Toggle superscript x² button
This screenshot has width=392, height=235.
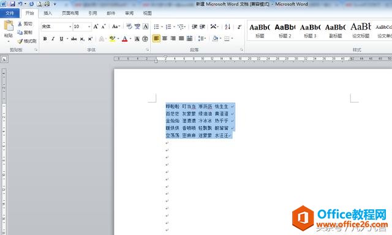90,39
